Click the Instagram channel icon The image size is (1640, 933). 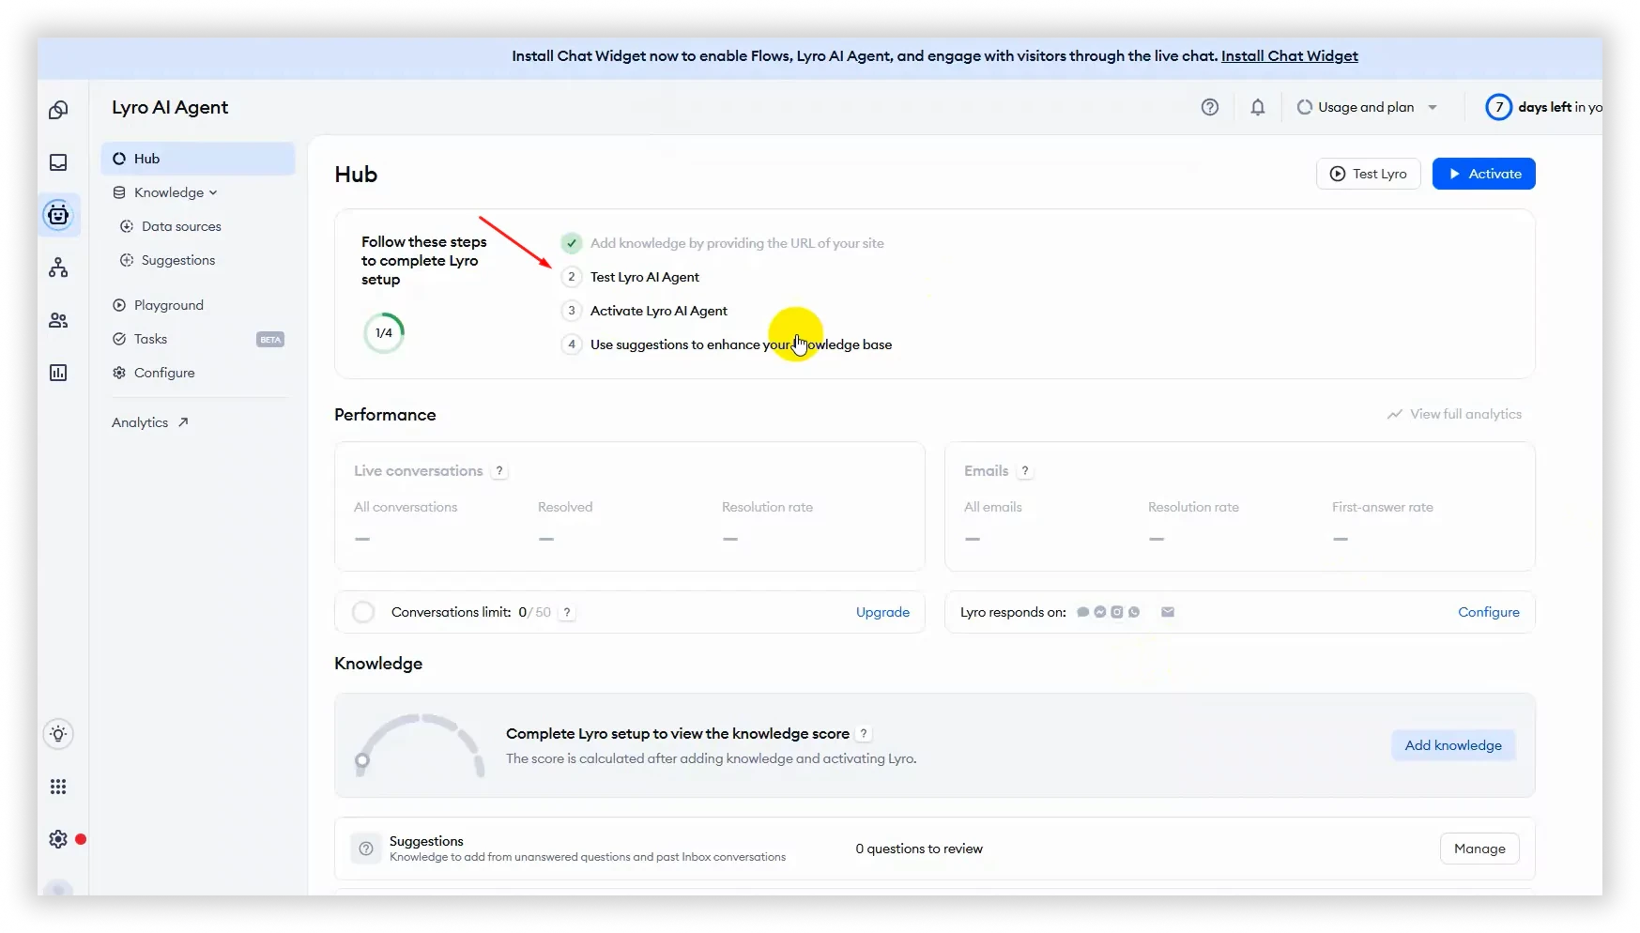click(x=1116, y=612)
